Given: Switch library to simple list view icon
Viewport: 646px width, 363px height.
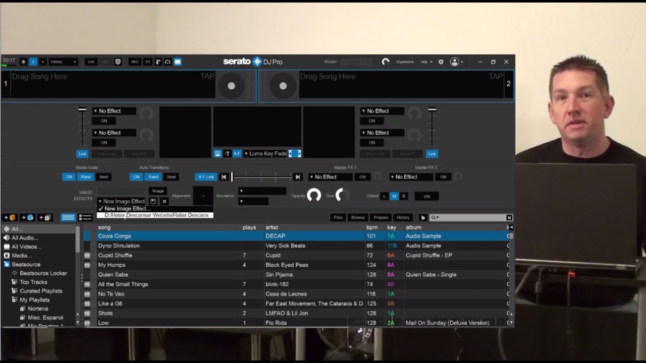Looking at the screenshot, I should point(68,218).
